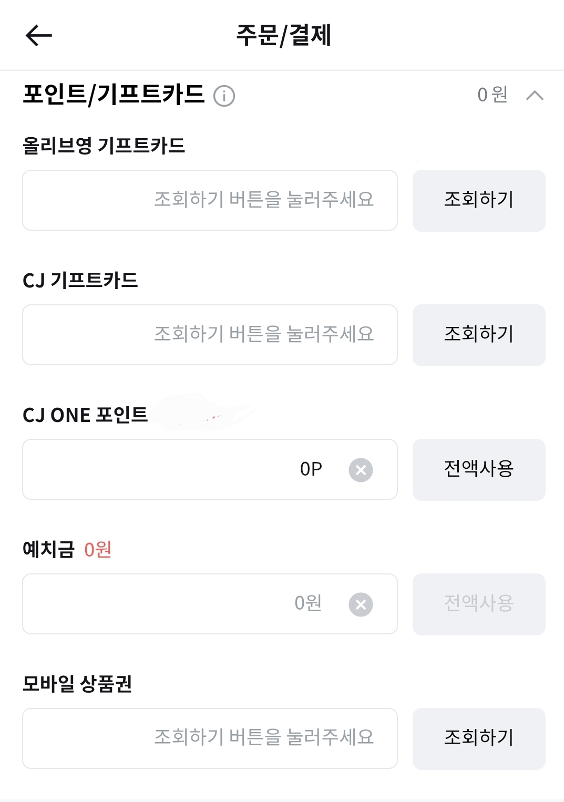Screen dimensions: 564x802
Task: Select the 모바일 상품권 input field
Action: [x=210, y=738]
